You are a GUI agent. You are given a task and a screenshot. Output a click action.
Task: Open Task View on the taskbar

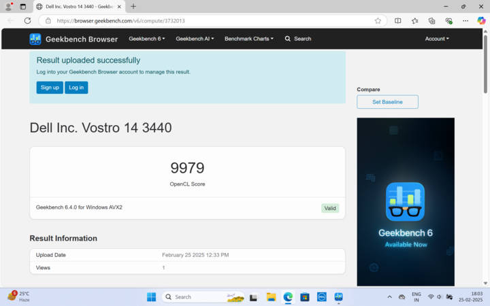[x=253, y=297]
